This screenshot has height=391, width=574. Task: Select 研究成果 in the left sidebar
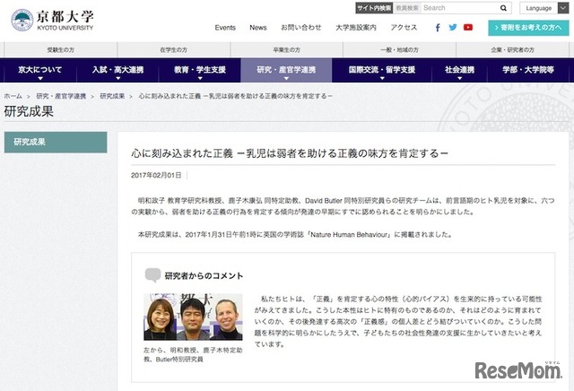coord(56,142)
